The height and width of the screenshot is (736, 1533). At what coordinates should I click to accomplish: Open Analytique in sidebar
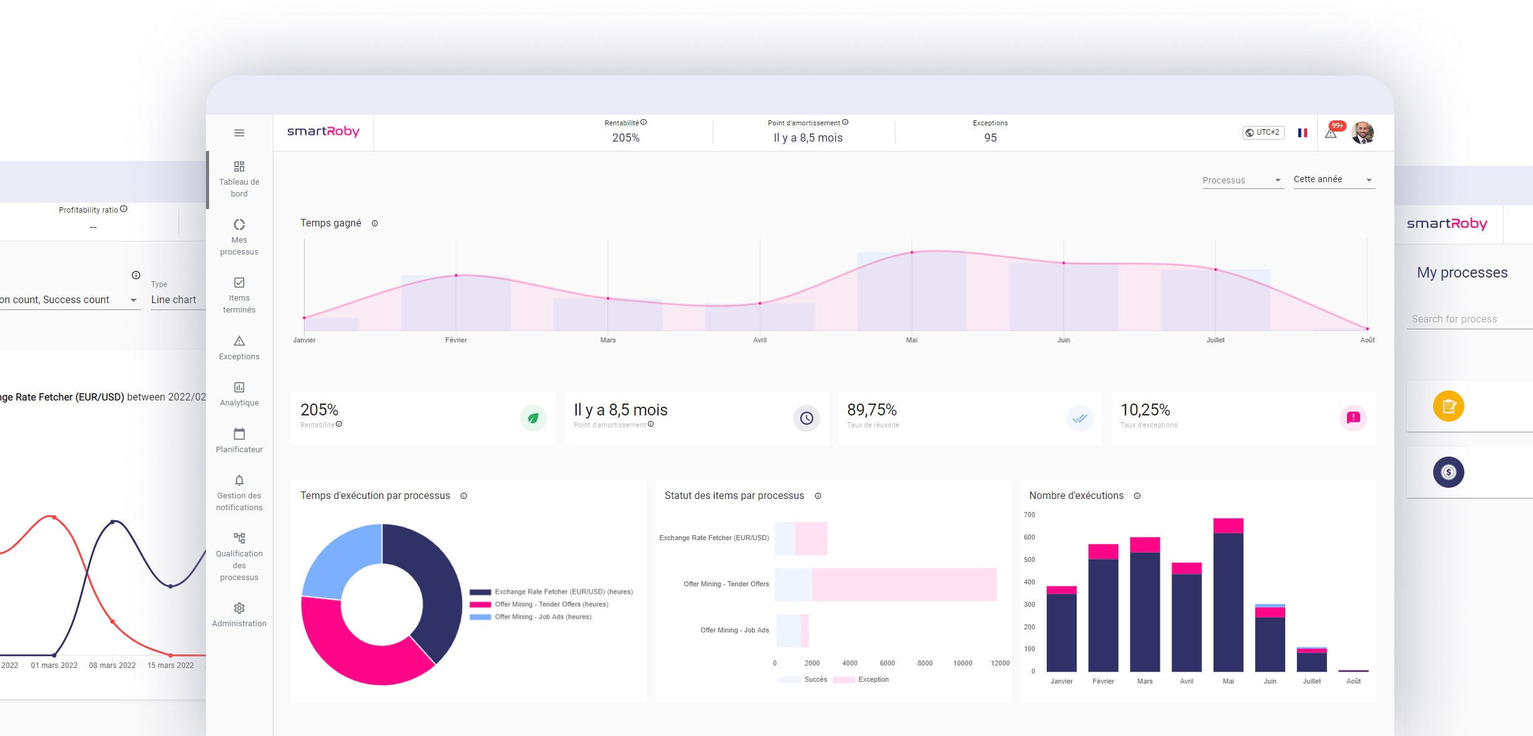point(239,394)
